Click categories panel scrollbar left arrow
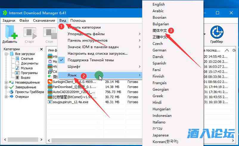The width and height of the screenshot is (239, 146). [x=5, y=139]
